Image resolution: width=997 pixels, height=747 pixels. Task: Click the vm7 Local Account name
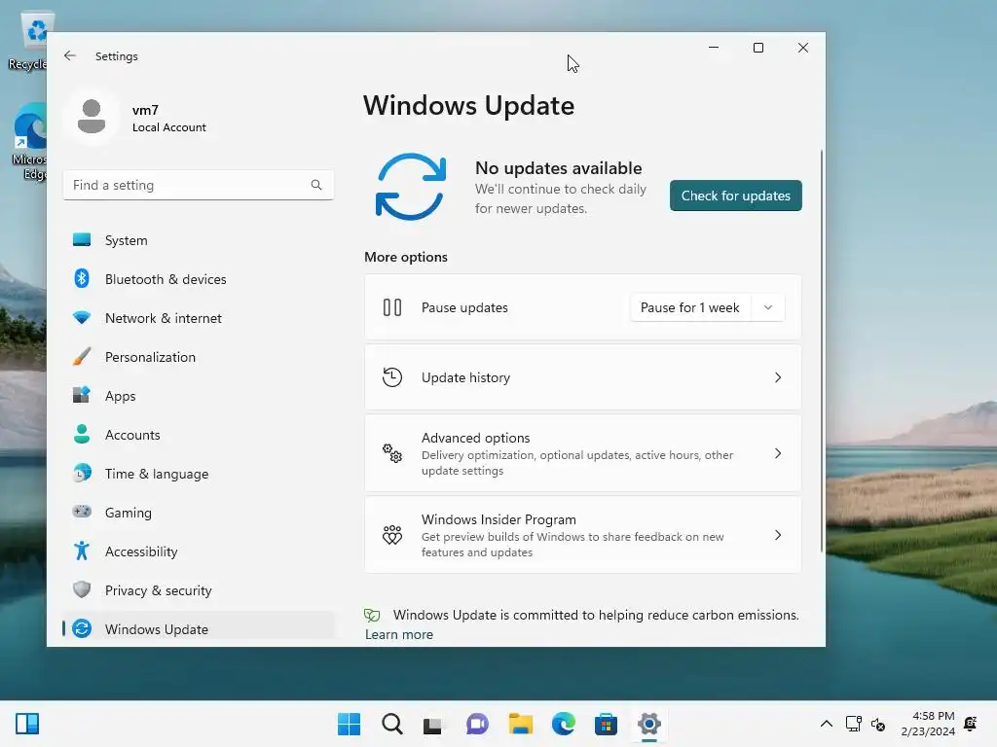click(169, 118)
